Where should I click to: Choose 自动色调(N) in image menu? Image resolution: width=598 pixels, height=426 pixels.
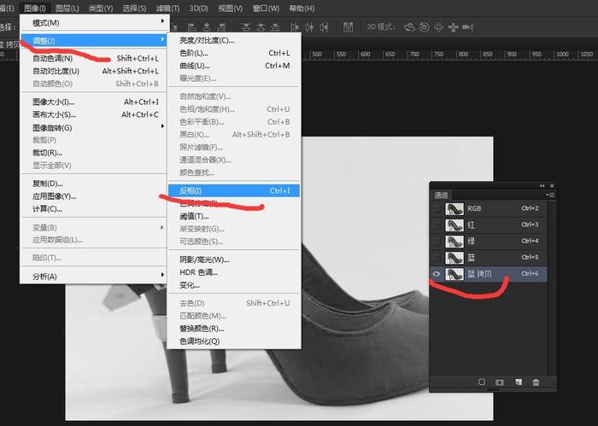click(x=93, y=58)
